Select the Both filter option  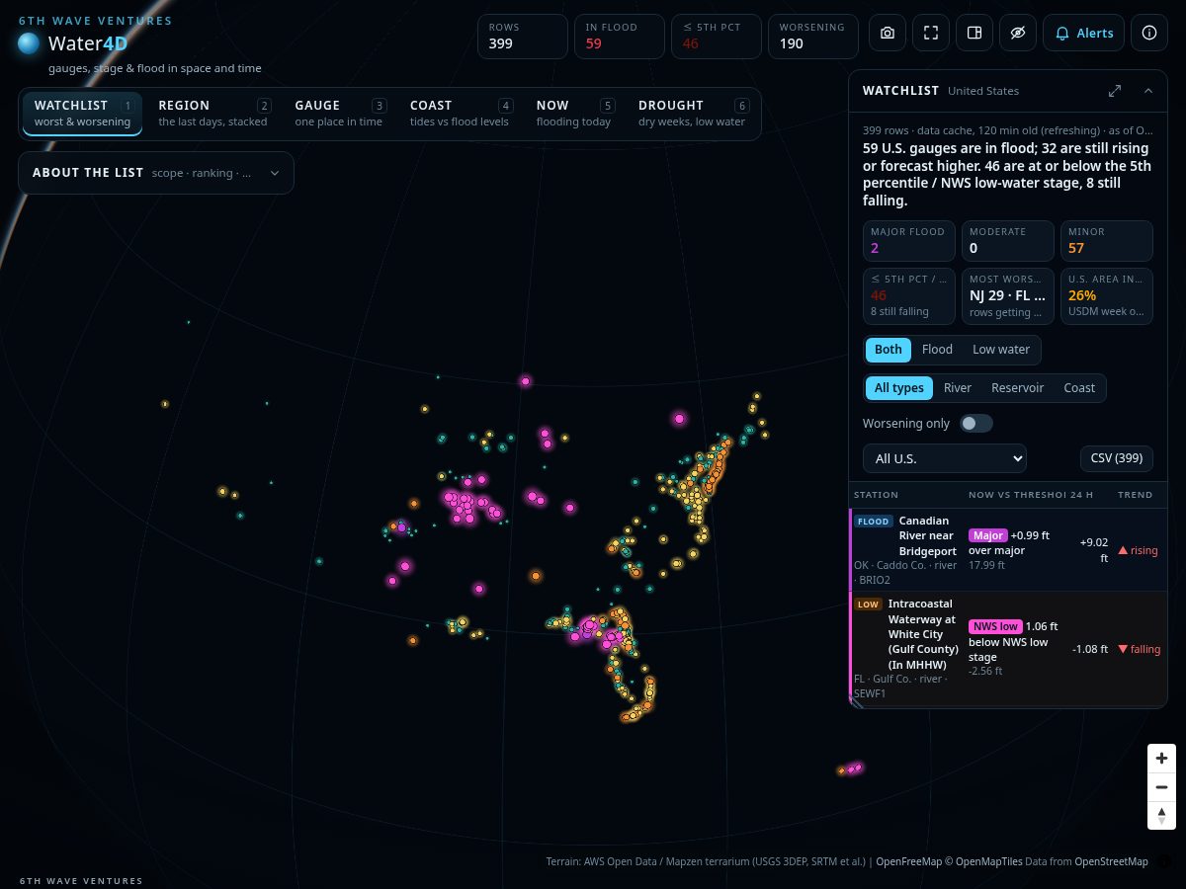889,350
